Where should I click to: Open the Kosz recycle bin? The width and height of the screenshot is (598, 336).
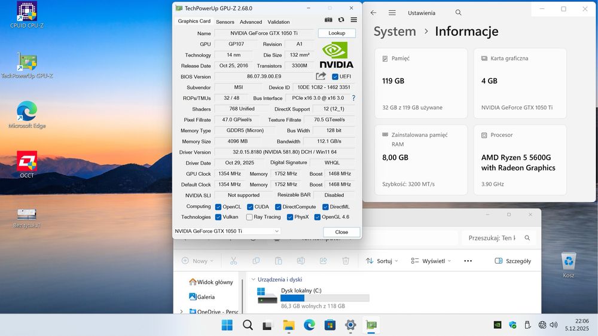point(569,265)
